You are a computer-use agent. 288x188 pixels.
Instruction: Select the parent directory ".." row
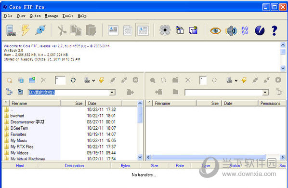click(x=12, y=109)
